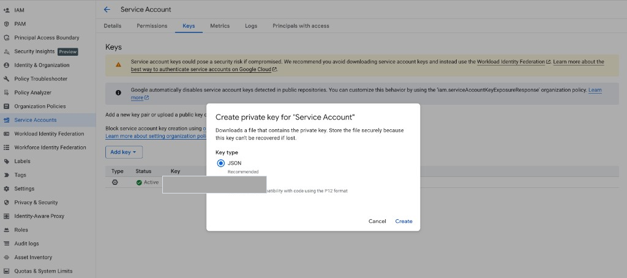Click the Policy Troubleshooter wrench icon

pos(6,79)
